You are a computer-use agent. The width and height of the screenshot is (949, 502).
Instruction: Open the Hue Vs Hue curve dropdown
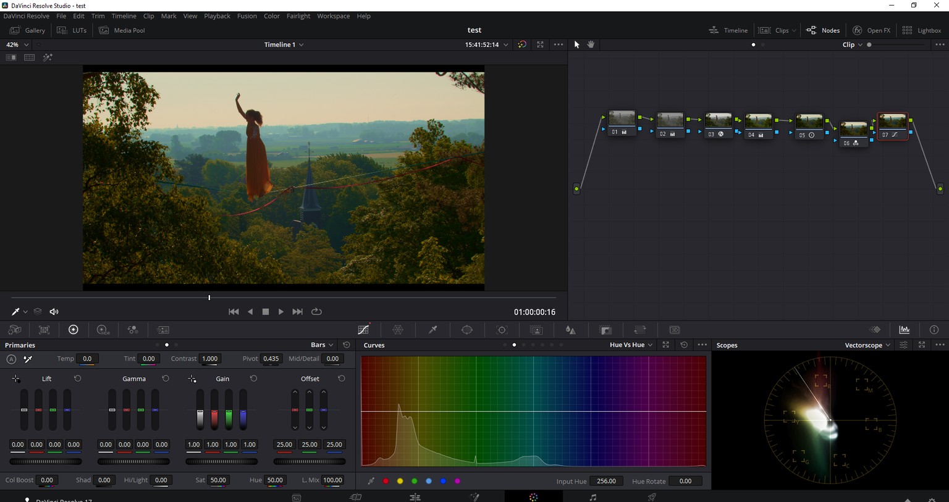631,345
